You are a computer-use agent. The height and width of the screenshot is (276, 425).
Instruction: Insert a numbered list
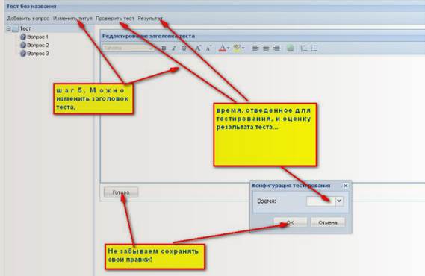(304, 48)
